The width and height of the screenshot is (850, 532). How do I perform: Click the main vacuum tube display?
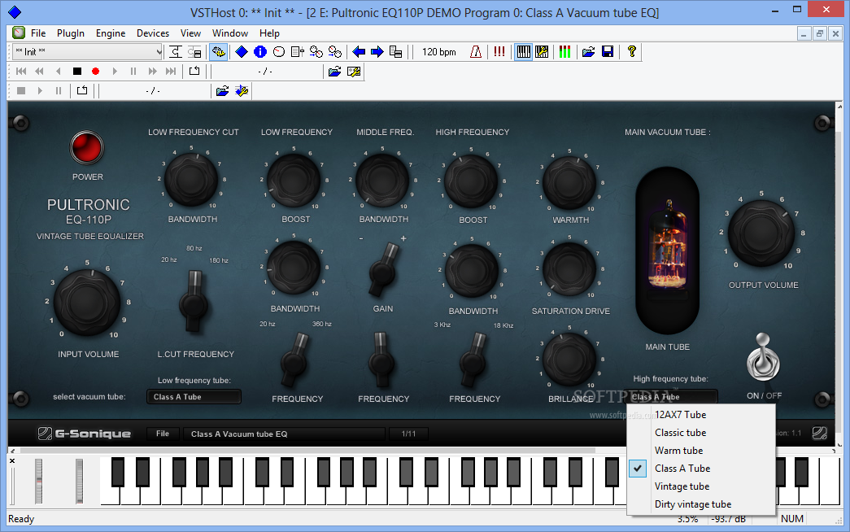(x=667, y=251)
